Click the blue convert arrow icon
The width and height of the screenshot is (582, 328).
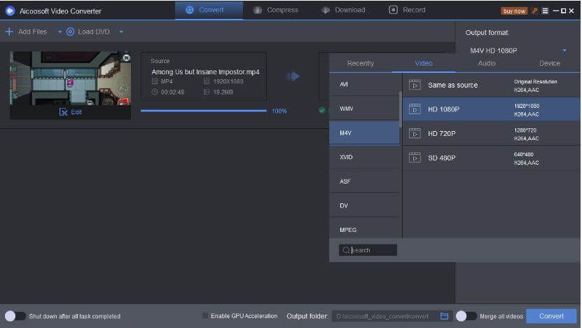(293, 76)
